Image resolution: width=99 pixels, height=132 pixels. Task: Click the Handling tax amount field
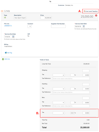pyautogui.click(x=86, y=89)
